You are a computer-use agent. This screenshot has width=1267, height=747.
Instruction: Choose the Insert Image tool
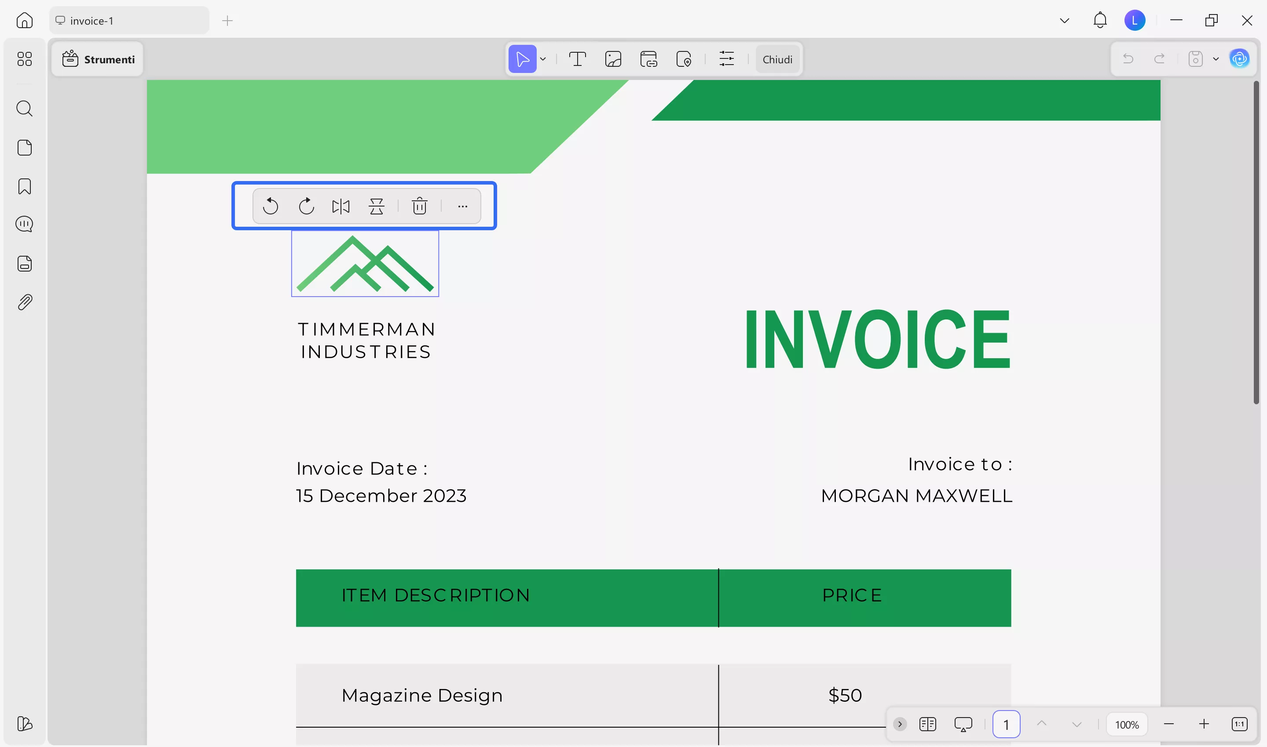[x=613, y=59]
